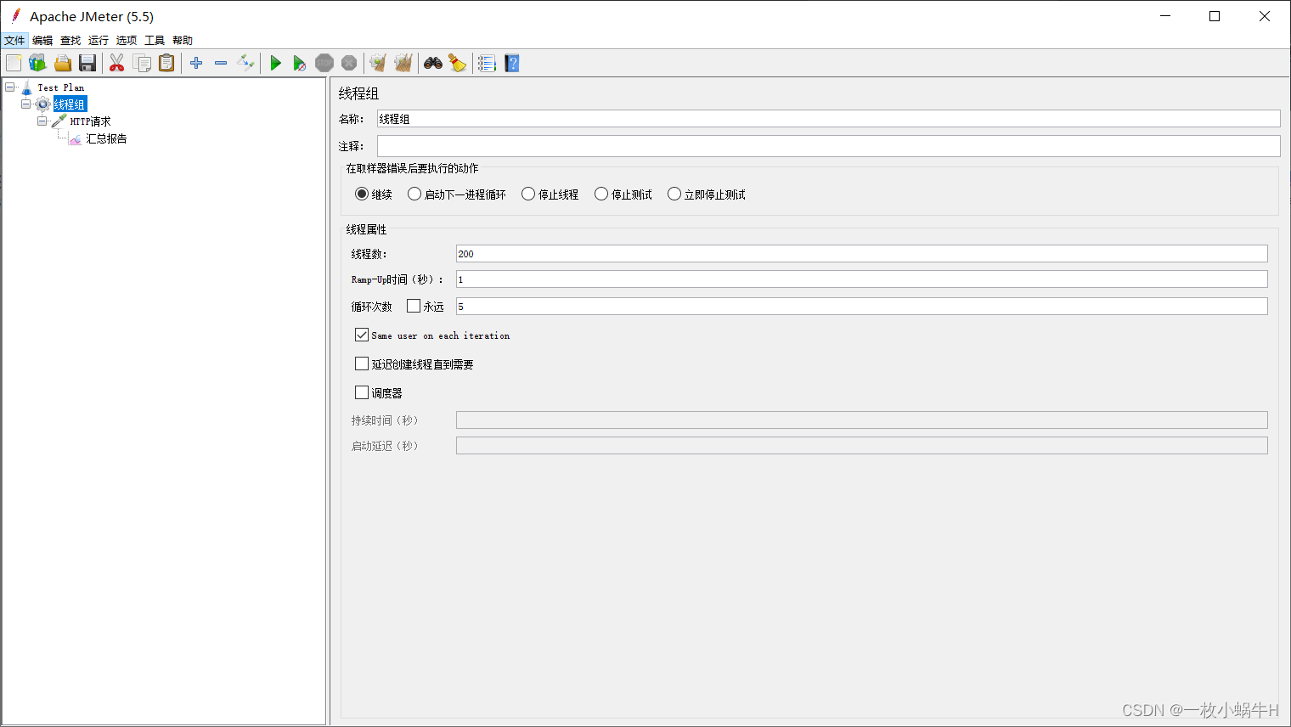Toggle enable/disable element toolbar icon

pos(245,63)
